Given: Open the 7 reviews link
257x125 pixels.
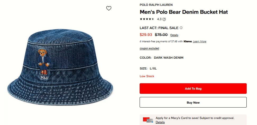Looking at the screenshot, I should tap(164, 19).
